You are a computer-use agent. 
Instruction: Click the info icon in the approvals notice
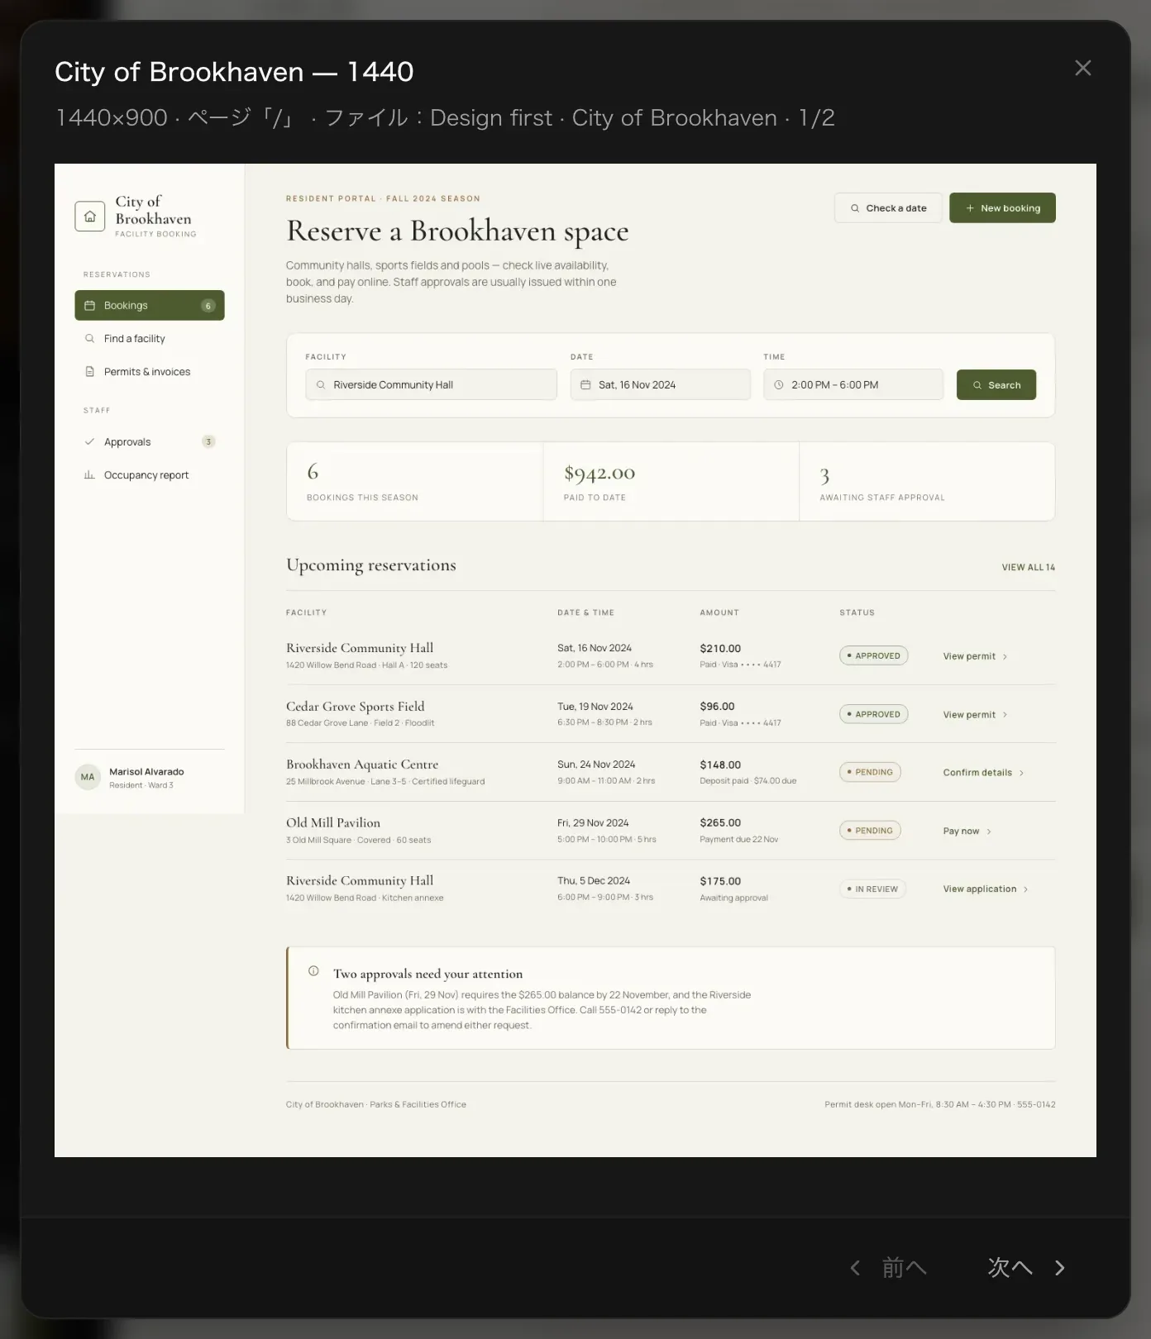click(x=313, y=971)
